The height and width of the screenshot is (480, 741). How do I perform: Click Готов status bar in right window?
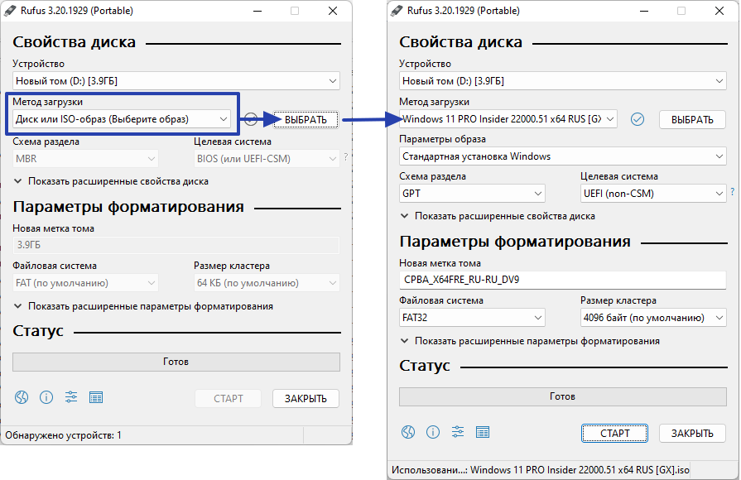coord(563,396)
